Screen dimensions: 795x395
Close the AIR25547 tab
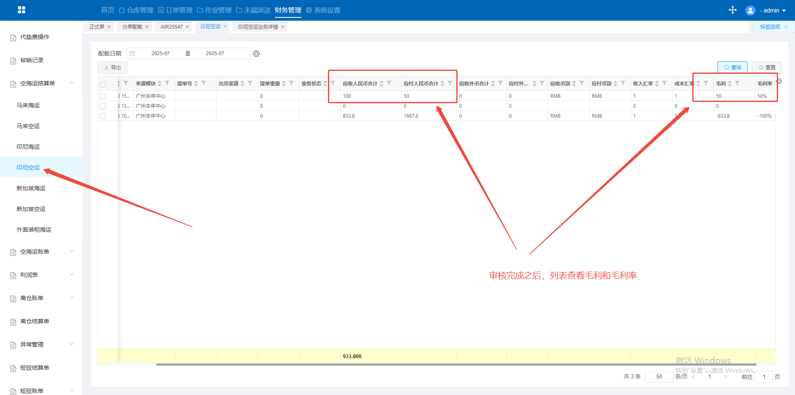point(188,27)
